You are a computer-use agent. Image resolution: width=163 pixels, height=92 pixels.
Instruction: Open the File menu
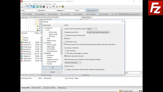pos(22,4)
